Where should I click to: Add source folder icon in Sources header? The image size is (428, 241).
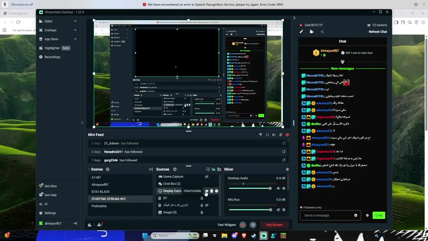(219, 169)
